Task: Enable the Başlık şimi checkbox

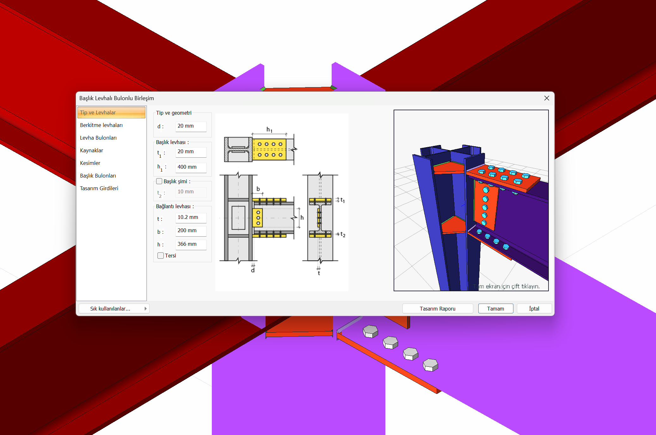Action: [x=159, y=181]
